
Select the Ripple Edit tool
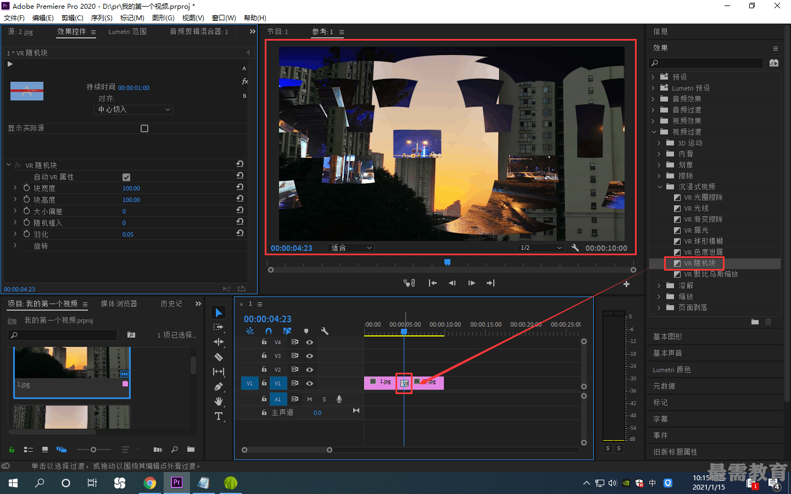(219, 342)
